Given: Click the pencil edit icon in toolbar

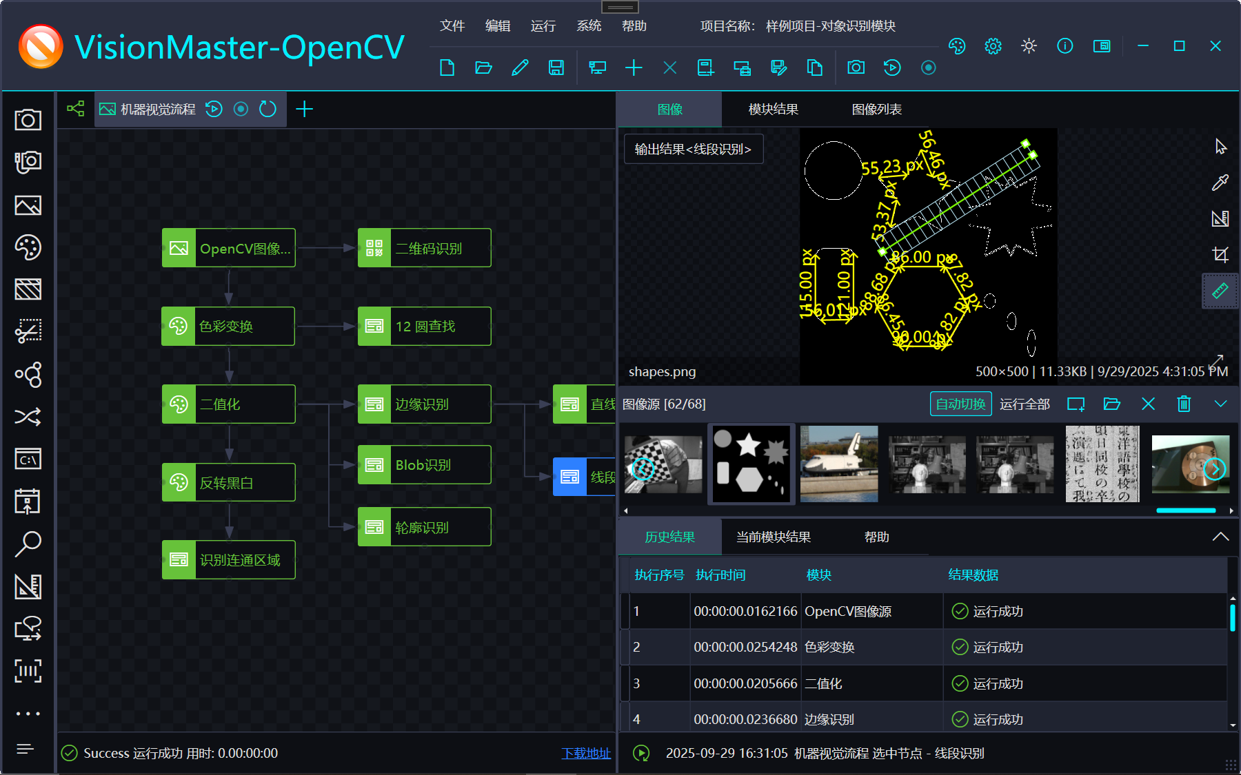Looking at the screenshot, I should tap(520, 68).
